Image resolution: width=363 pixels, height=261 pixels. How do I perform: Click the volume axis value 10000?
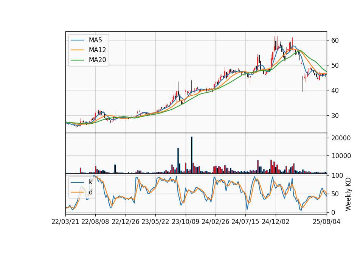[341, 156]
